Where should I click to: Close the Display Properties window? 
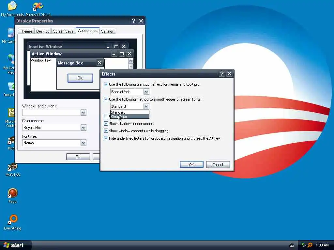(x=141, y=21)
